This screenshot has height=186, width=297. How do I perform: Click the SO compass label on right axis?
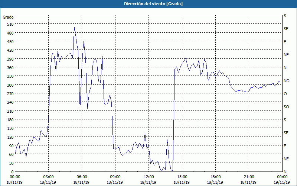click(286, 107)
